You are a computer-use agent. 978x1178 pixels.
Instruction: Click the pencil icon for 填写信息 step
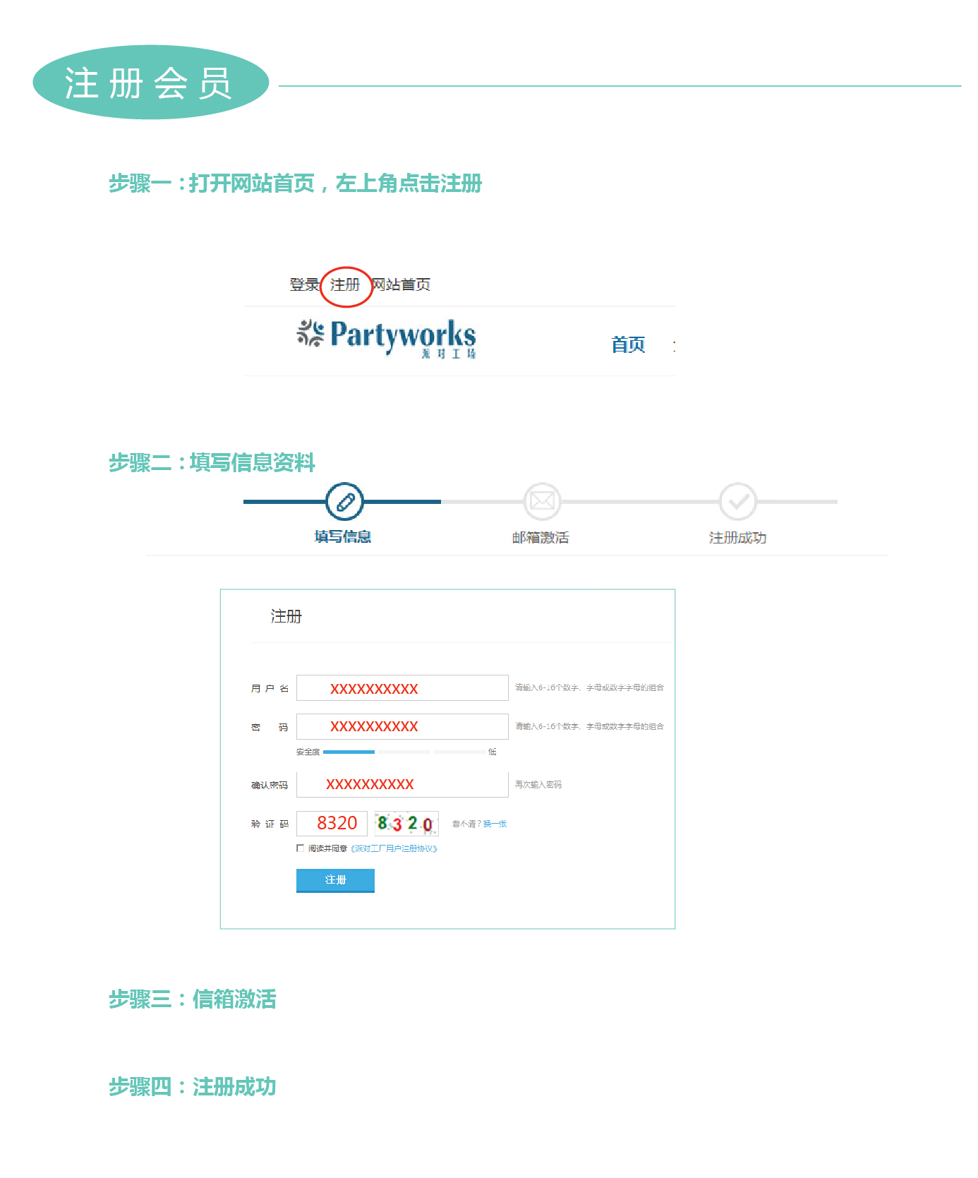pos(344,502)
